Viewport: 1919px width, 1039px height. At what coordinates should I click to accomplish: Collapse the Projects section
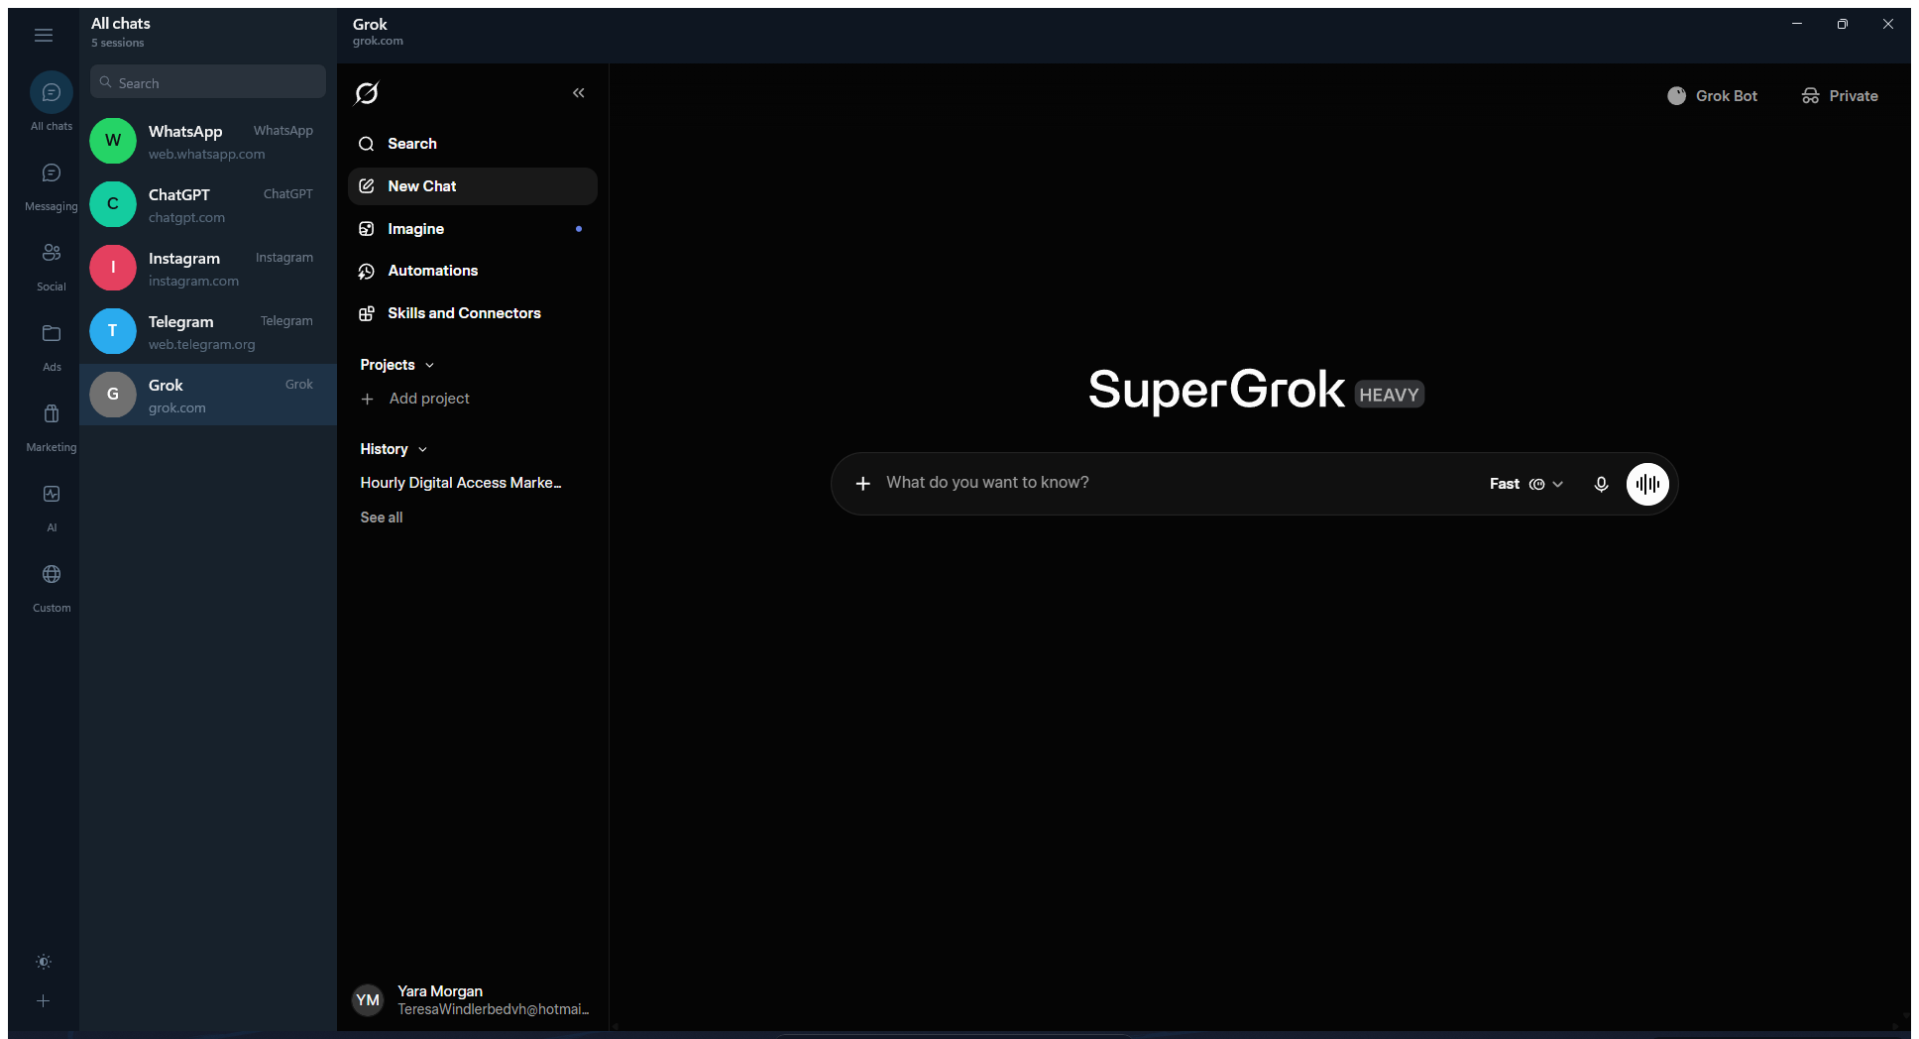(397, 365)
